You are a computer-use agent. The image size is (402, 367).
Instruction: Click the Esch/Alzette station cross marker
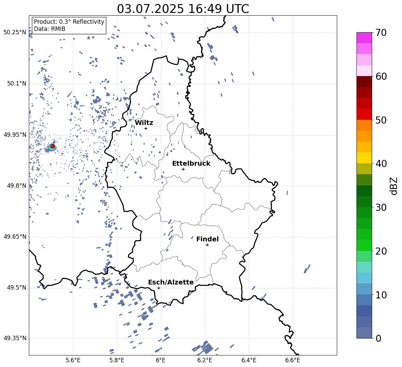point(159,288)
